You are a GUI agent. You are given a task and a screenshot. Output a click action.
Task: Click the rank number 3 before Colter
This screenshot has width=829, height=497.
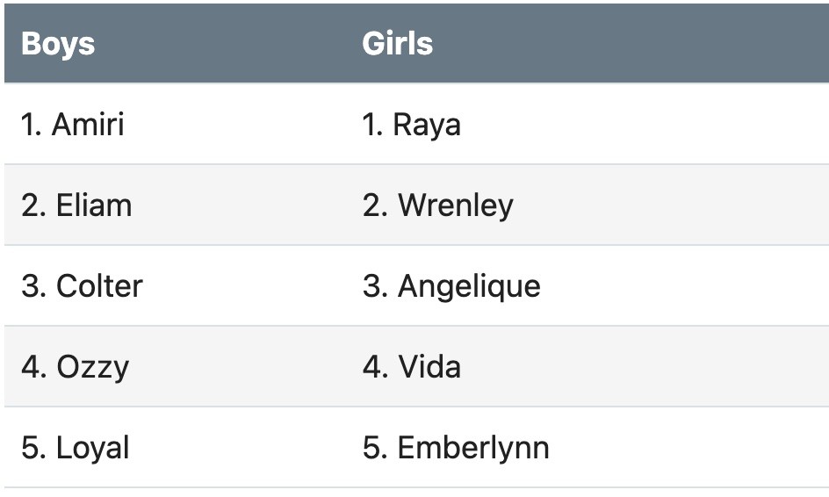(32, 286)
